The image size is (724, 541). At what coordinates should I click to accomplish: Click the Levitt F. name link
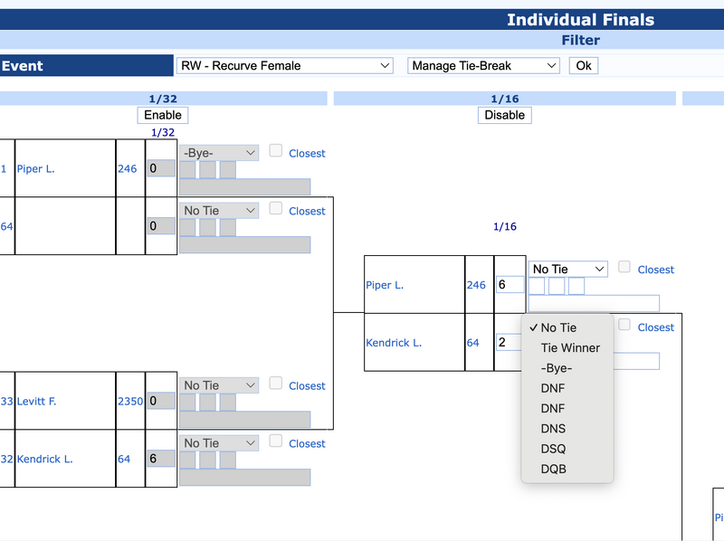(x=36, y=402)
